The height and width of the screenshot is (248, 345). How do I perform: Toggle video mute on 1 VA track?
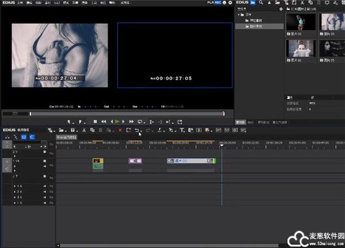[45, 161]
